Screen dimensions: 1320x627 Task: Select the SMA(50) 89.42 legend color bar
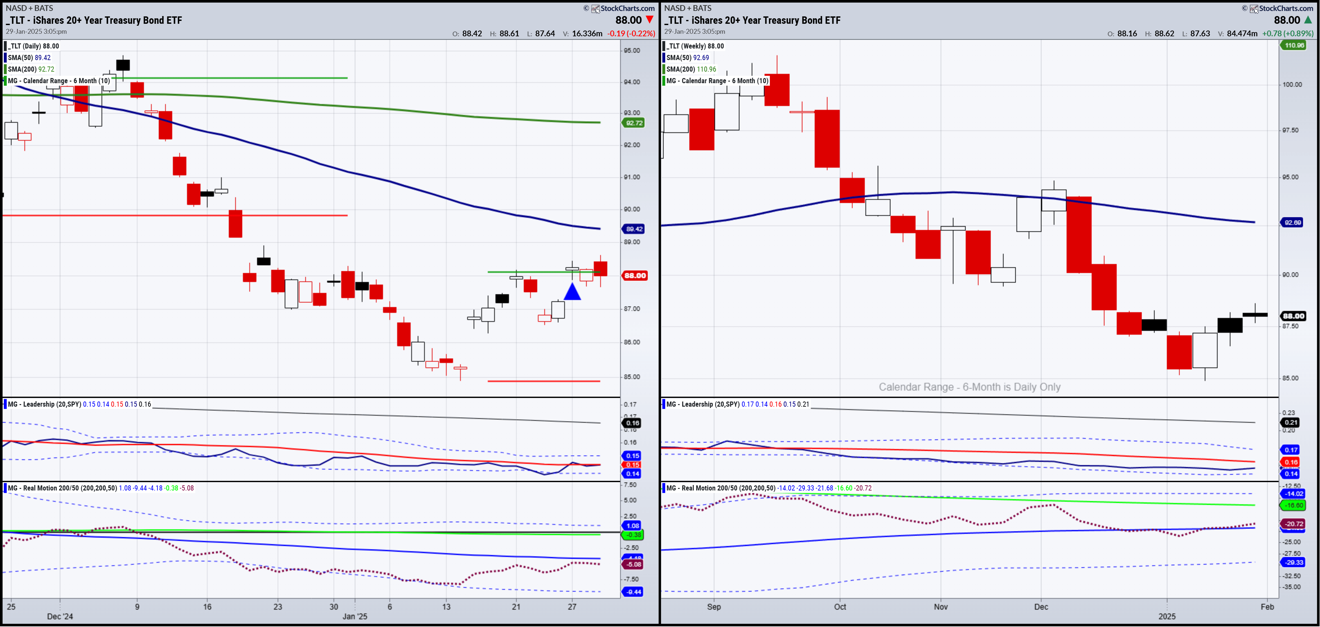pyautogui.click(x=6, y=58)
